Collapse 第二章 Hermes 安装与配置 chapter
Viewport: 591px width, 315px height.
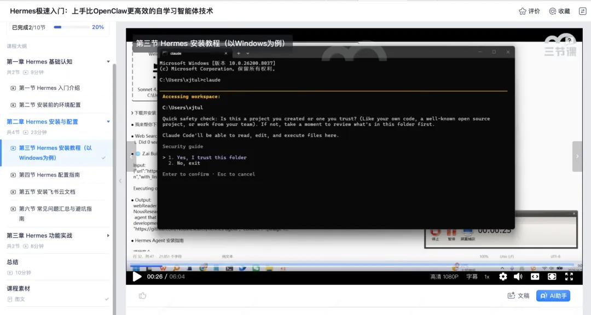(x=108, y=122)
